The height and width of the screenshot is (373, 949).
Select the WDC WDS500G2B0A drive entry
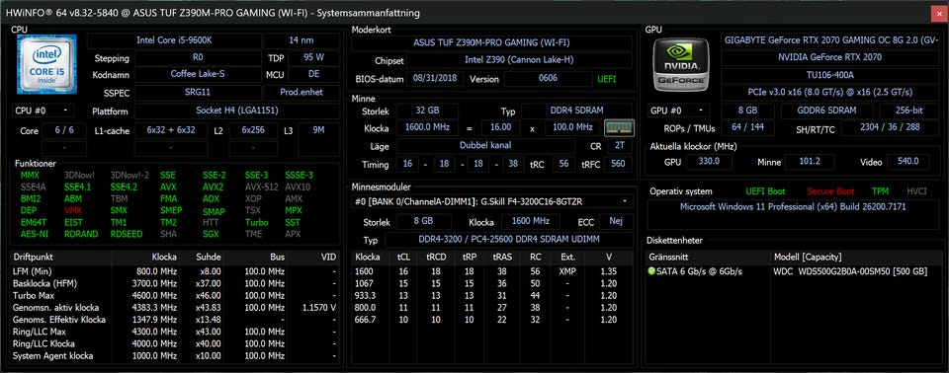point(794,271)
